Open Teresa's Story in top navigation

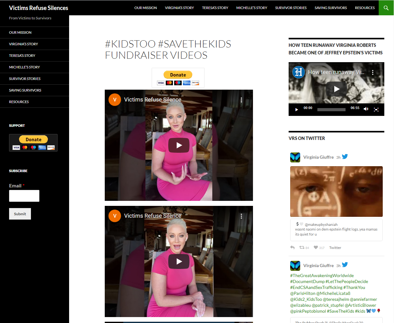pyautogui.click(x=215, y=8)
